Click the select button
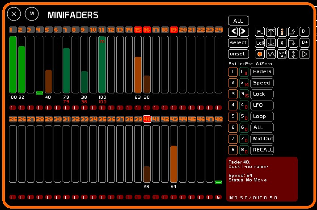 239,43
